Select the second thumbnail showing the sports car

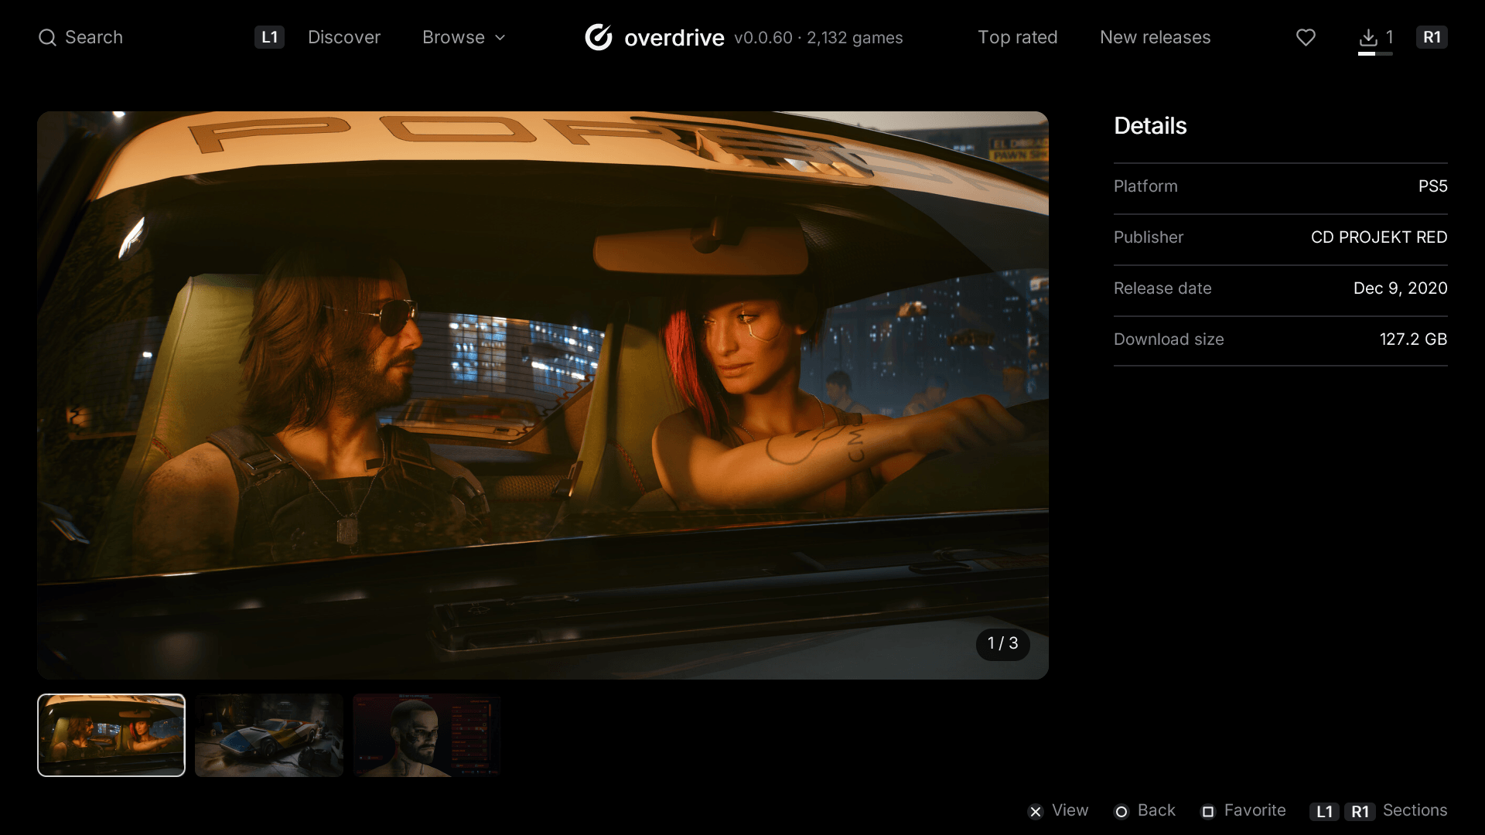pos(269,735)
